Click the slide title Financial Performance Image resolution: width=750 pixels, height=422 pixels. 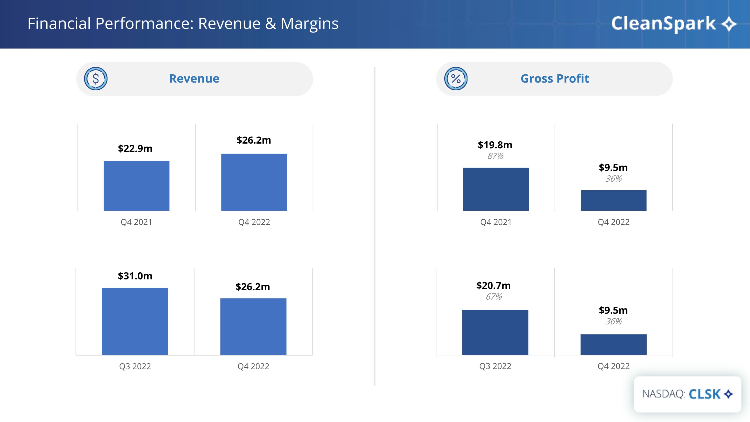tap(183, 23)
